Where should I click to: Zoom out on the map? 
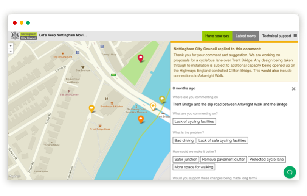(11, 51)
